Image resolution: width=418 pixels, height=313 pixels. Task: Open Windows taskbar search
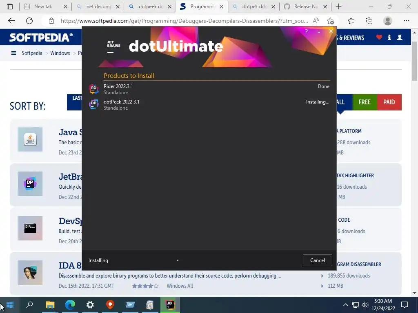(x=29, y=305)
